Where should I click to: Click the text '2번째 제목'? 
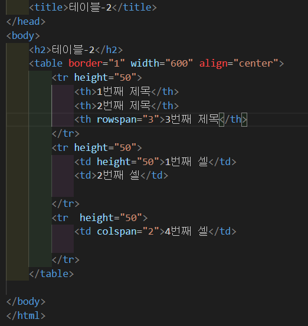pos(124,106)
